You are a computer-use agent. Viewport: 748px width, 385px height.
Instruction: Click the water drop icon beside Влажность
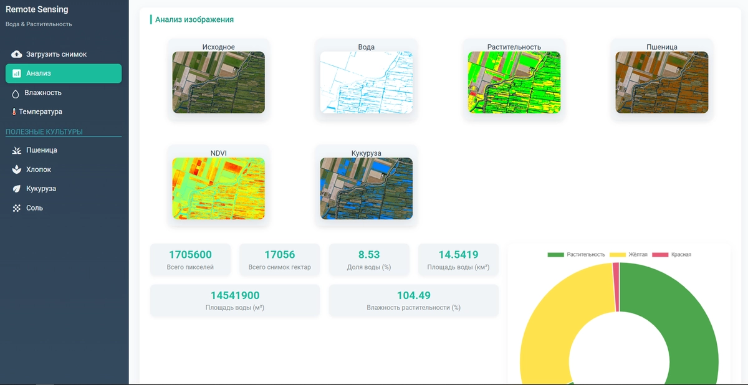point(16,93)
